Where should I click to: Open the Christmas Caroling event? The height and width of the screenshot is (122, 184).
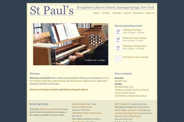[132, 30]
